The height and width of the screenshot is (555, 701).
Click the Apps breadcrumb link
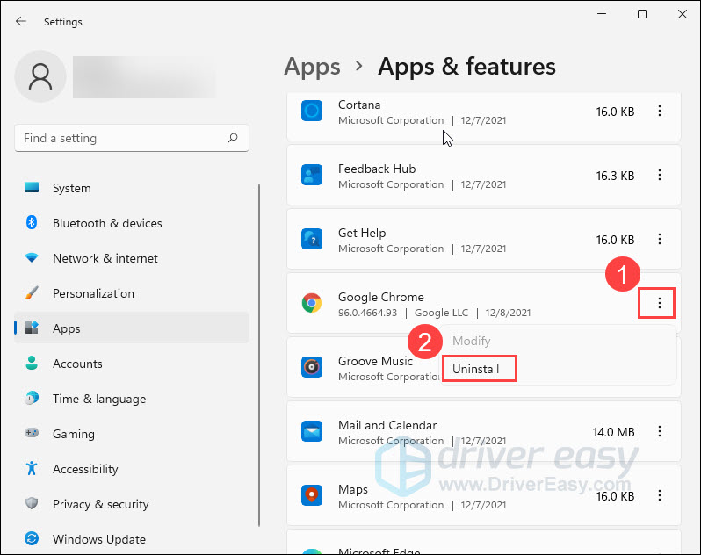312,67
